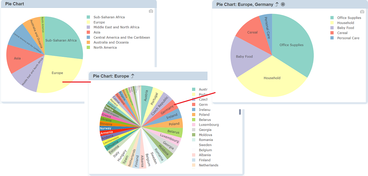Click drill-up arrow beside Pie Chart: Europe title
This screenshot has width=368, height=176.
tap(133, 76)
